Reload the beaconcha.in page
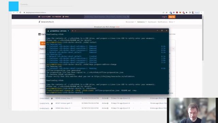Screen dimensions: 218x123 point(20,12)
